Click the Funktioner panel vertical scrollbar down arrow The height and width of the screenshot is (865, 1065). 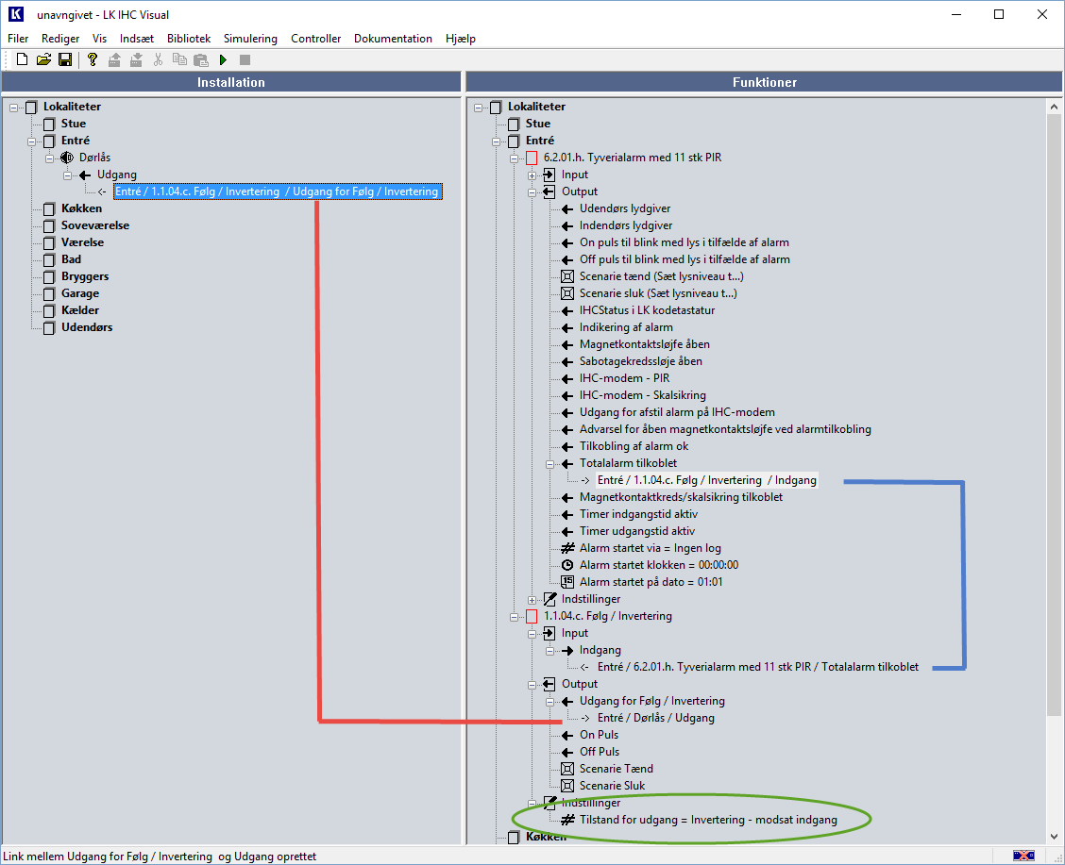coord(1056,837)
